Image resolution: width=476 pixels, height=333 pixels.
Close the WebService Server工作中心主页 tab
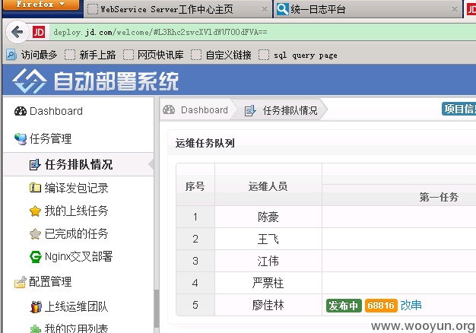(265, 9)
